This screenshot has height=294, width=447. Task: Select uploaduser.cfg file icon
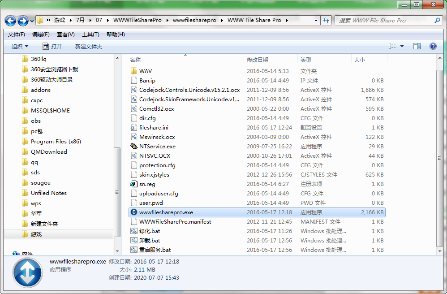[x=134, y=193]
